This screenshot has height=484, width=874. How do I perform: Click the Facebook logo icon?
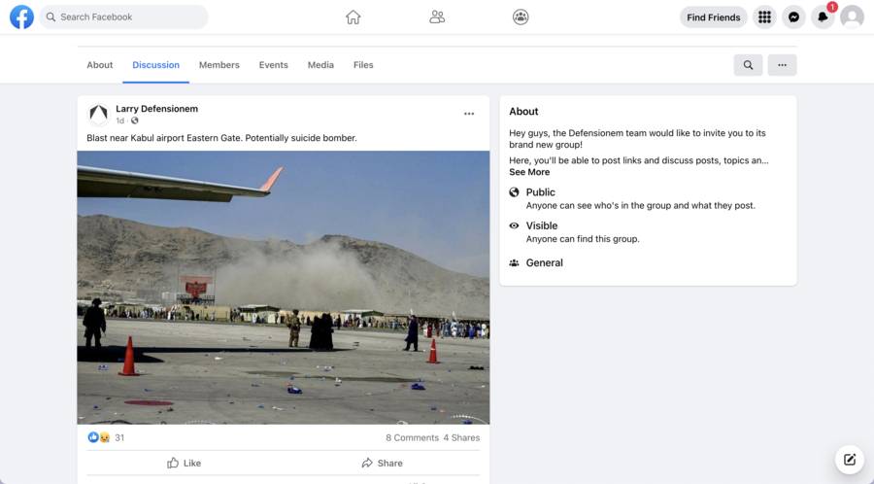pyautogui.click(x=21, y=17)
